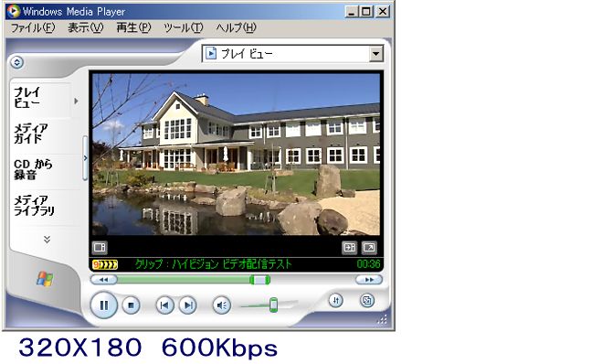This screenshot has height=364, width=602.
Task: Collapse the menu bar with round arrow button
Action: pyautogui.click(x=16, y=62)
